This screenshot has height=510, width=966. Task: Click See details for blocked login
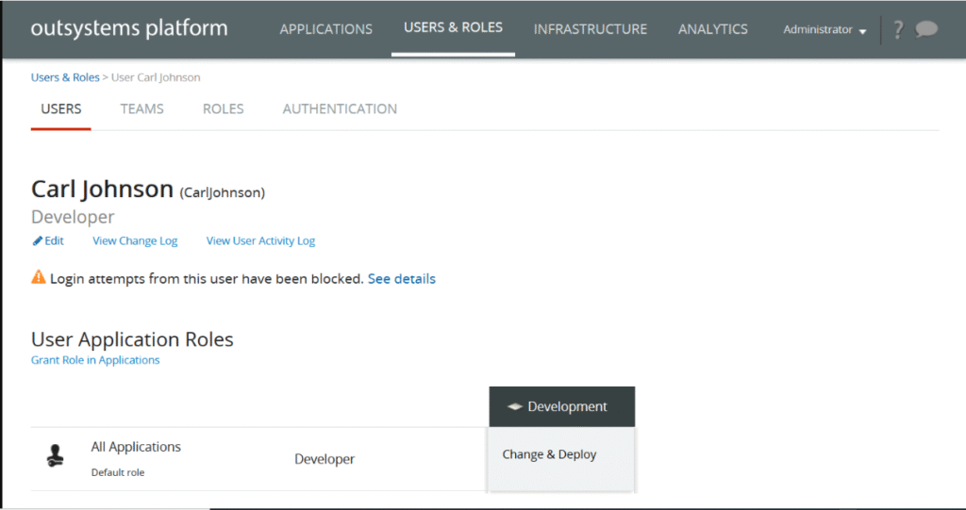tap(401, 279)
